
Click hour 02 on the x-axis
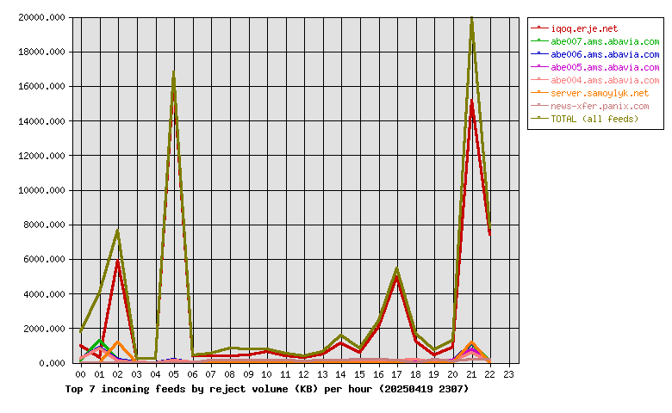(118, 374)
